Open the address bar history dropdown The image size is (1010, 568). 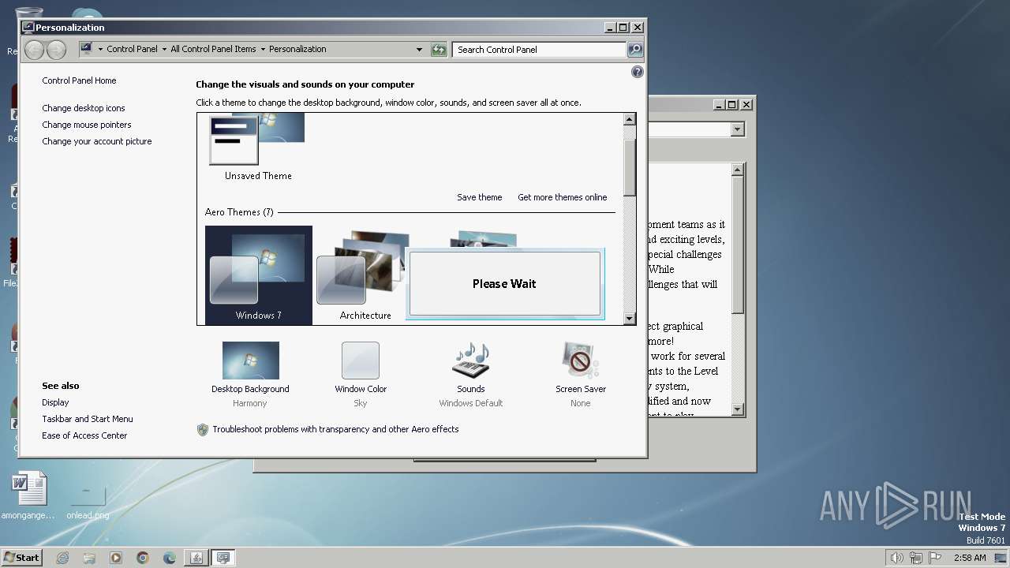(x=419, y=49)
